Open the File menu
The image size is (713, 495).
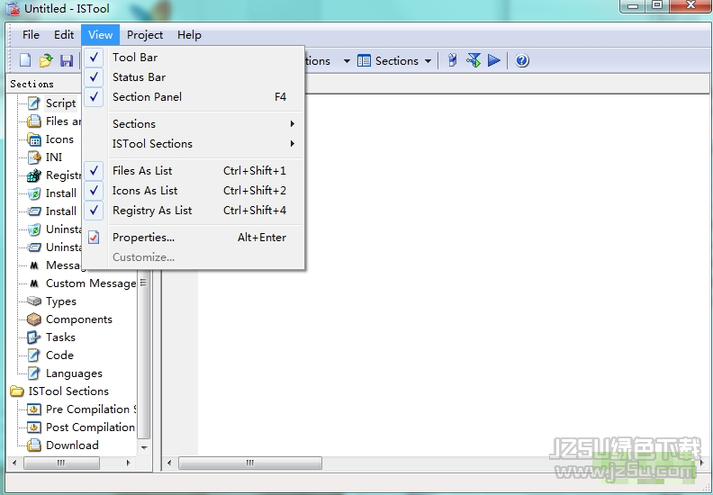point(31,35)
